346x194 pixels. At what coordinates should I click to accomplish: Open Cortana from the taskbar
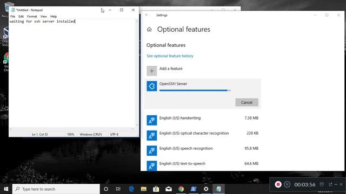click(x=106, y=189)
